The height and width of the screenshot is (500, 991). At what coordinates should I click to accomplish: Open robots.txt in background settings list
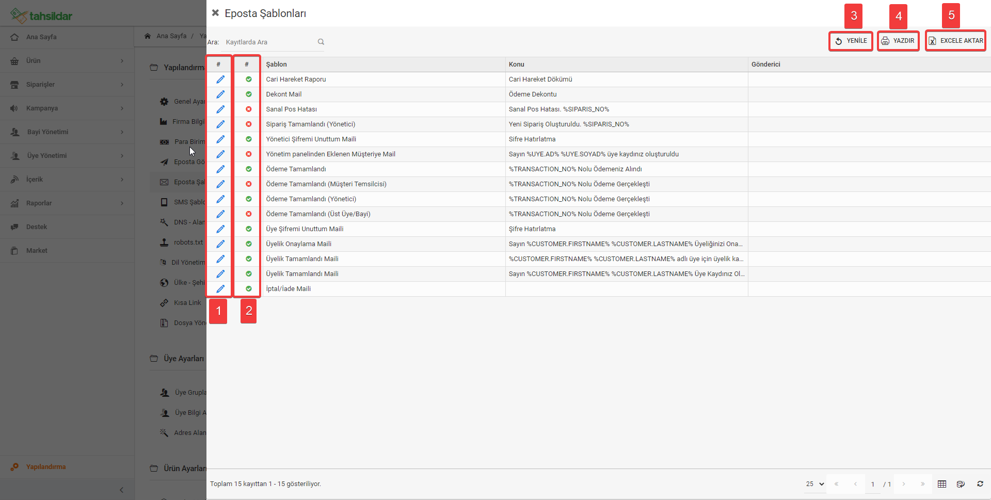tap(183, 243)
